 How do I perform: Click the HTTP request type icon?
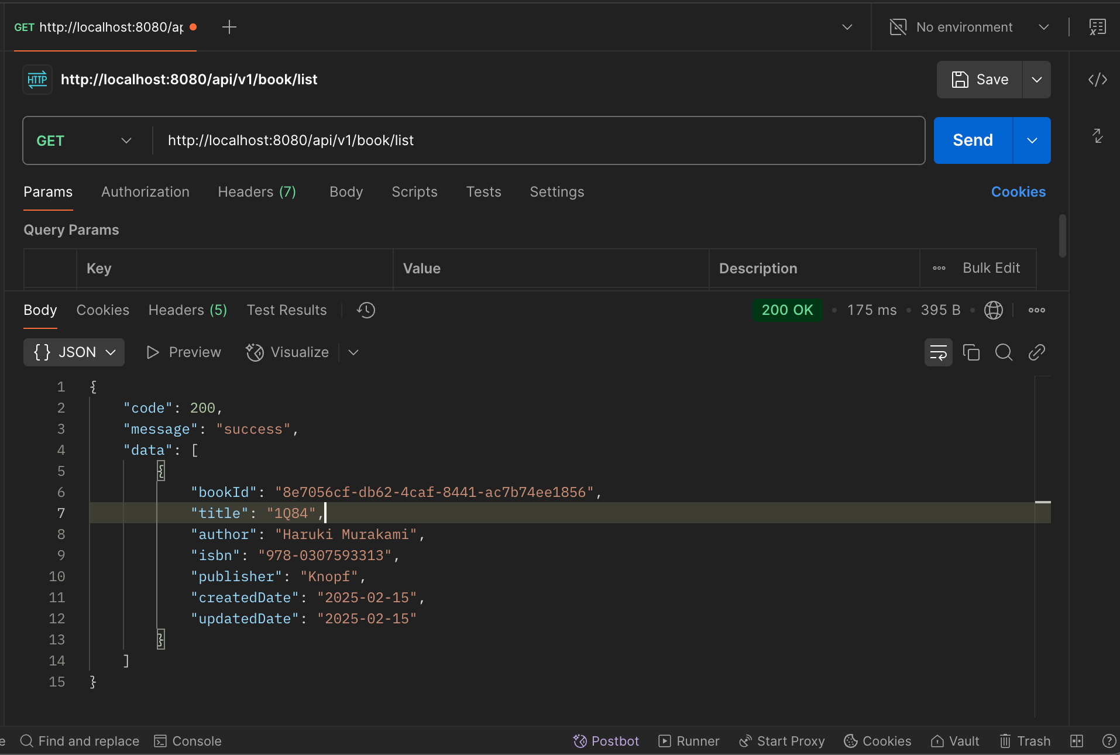tap(37, 80)
